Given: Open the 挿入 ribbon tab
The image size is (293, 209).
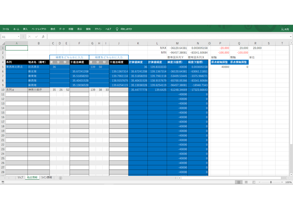Looking at the screenshot, I should tap(25, 29).
